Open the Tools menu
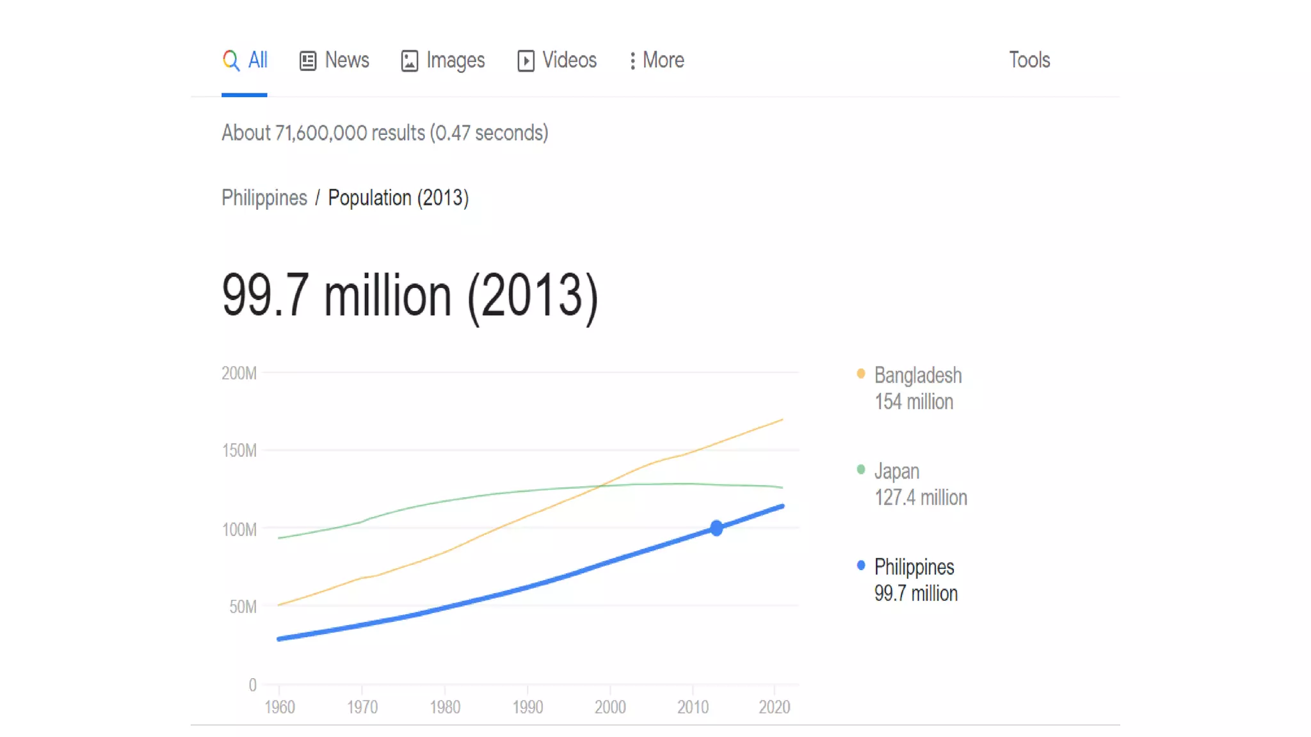The width and height of the screenshot is (1311, 737). click(x=1029, y=60)
